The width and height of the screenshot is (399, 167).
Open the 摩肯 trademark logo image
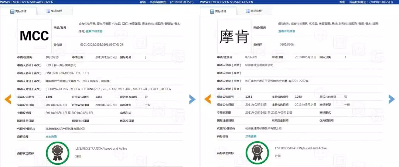tap(234, 36)
